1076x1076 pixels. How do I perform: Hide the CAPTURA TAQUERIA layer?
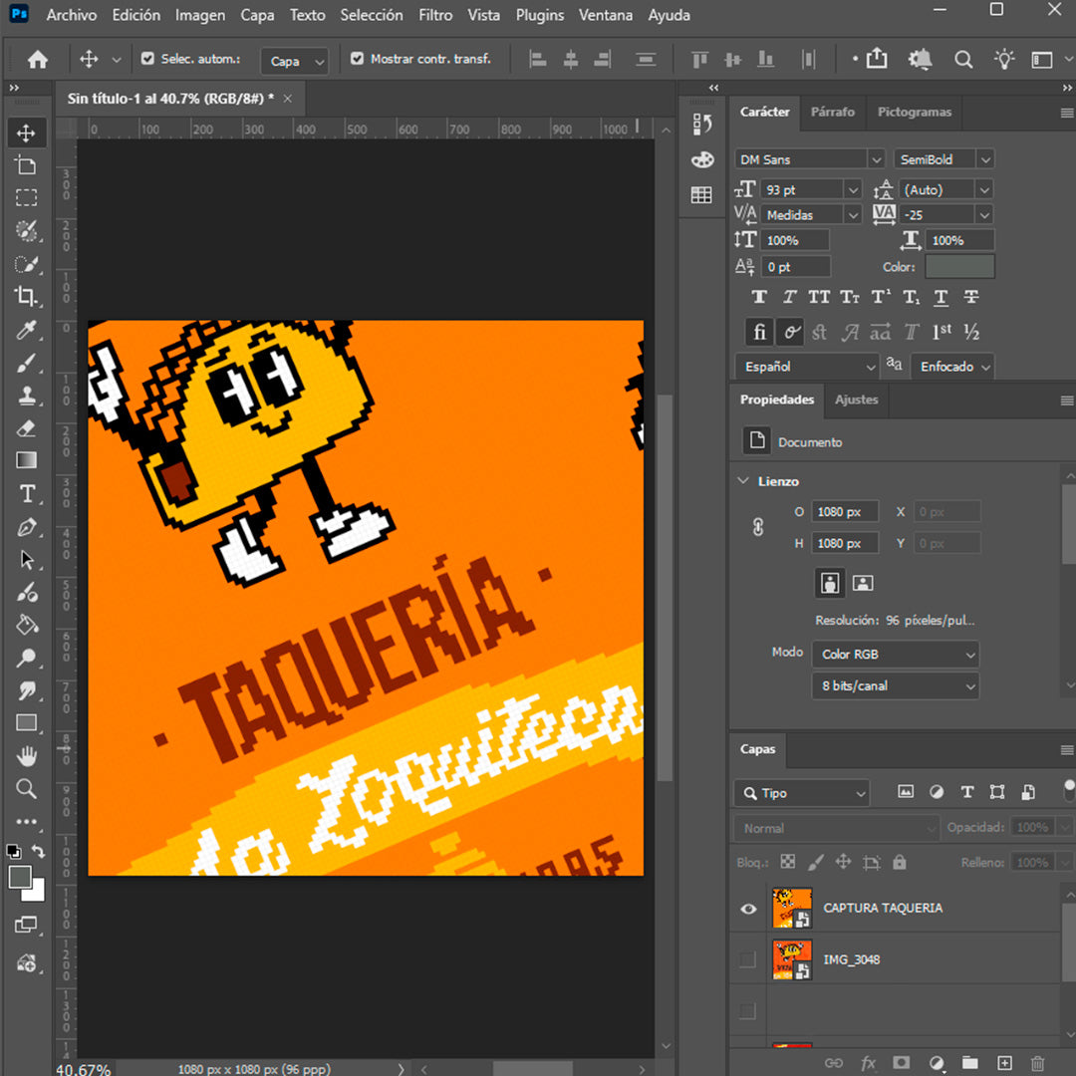point(748,909)
